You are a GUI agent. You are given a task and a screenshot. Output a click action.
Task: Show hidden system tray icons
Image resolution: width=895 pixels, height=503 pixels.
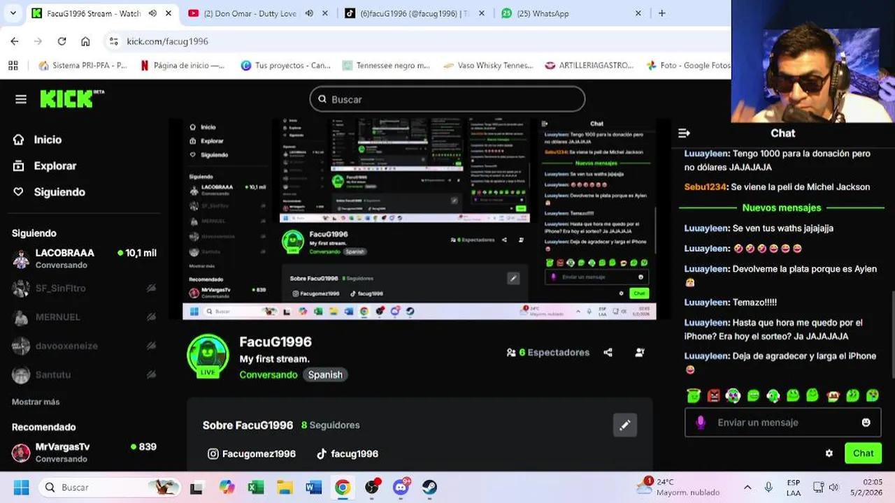pyautogui.click(x=747, y=487)
